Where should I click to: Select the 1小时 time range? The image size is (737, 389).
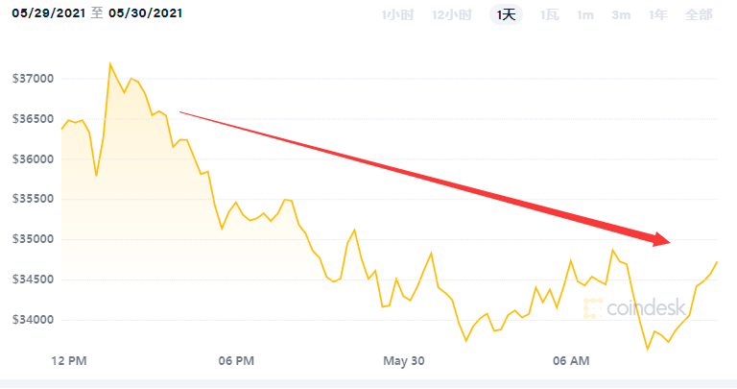(396, 14)
